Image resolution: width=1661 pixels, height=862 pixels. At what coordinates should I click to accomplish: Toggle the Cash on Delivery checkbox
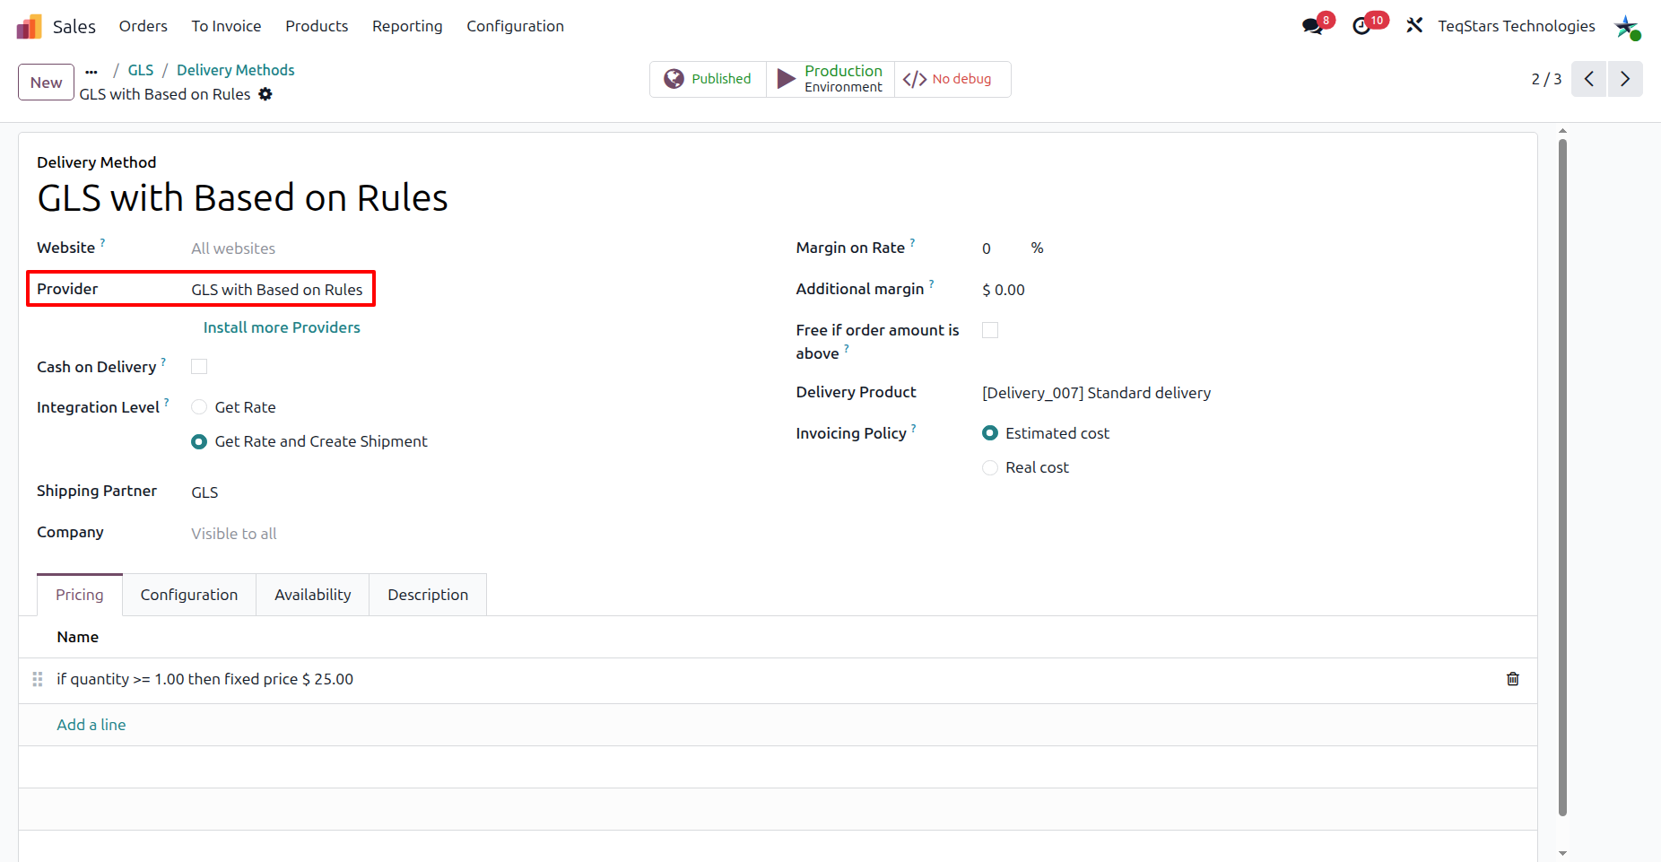click(x=199, y=366)
